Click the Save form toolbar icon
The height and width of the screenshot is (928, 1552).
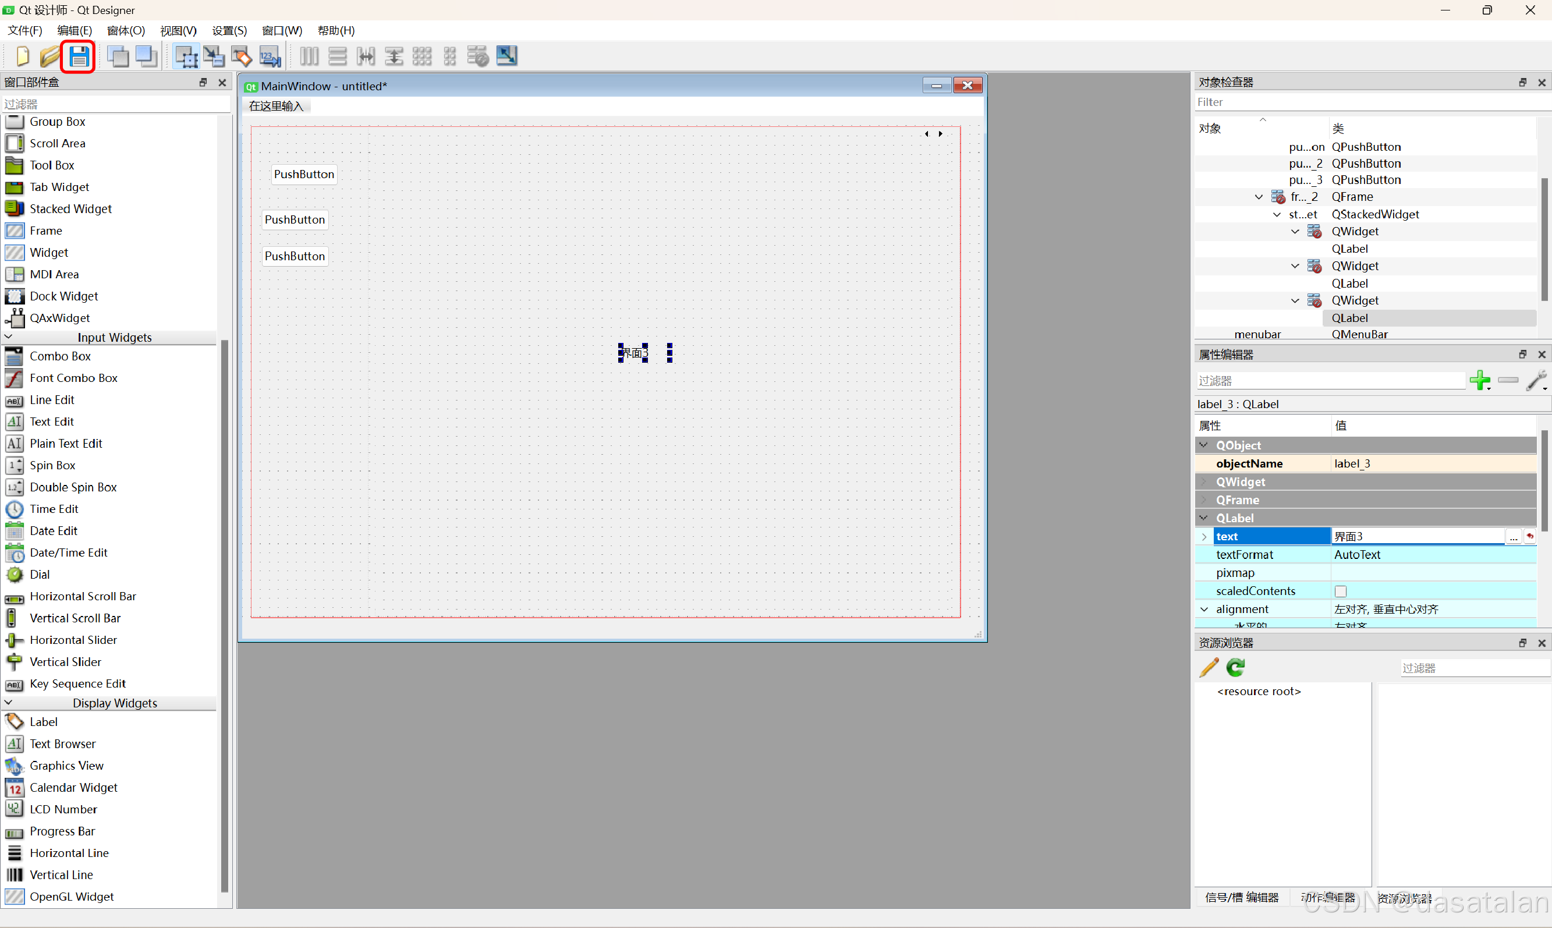pos(79,56)
